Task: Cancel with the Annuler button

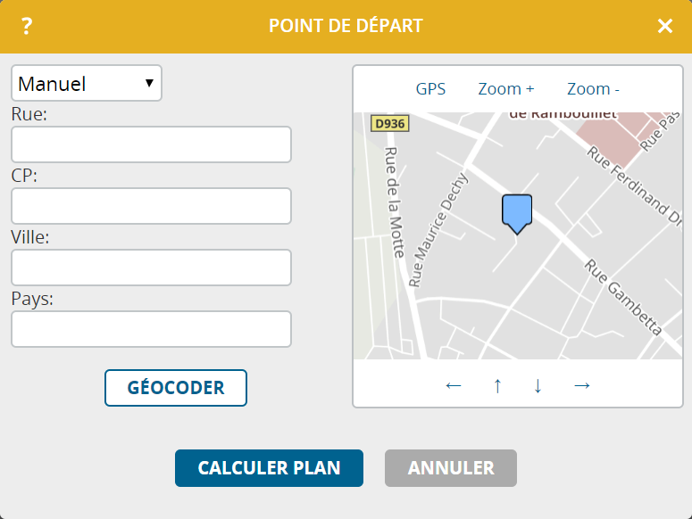Action: (x=451, y=468)
